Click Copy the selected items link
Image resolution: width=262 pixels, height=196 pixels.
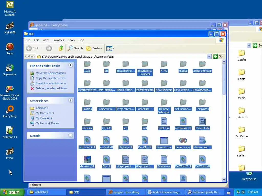(x=51, y=78)
